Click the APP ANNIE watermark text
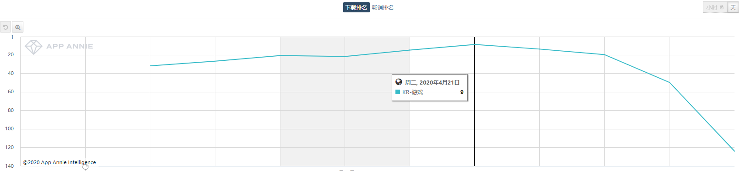 click(70, 46)
